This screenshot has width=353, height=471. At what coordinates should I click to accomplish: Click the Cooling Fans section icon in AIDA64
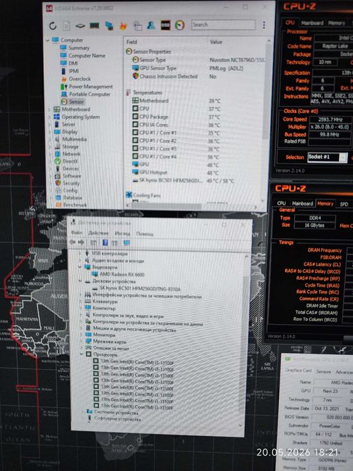pyautogui.click(x=129, y=195)
